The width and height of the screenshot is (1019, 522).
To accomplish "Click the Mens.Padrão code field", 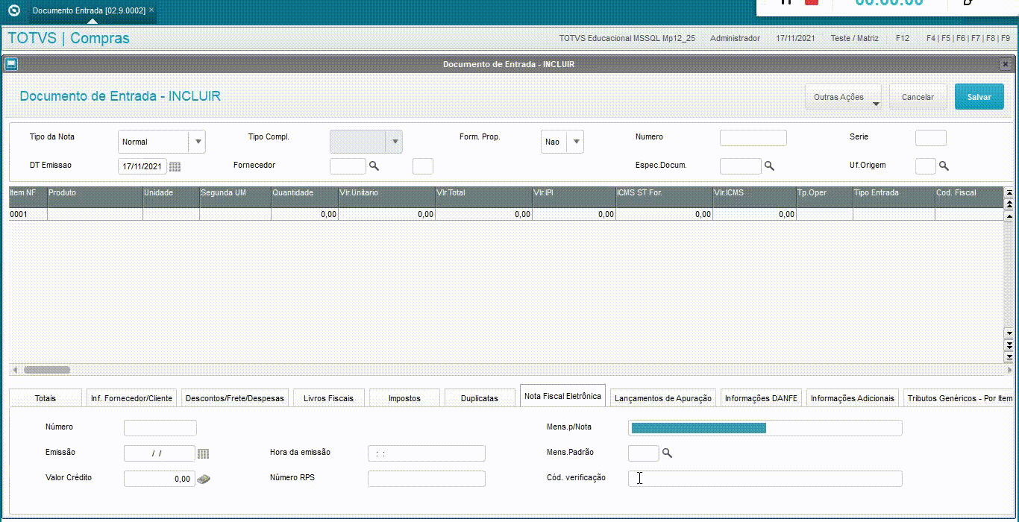I will (644, 453).
